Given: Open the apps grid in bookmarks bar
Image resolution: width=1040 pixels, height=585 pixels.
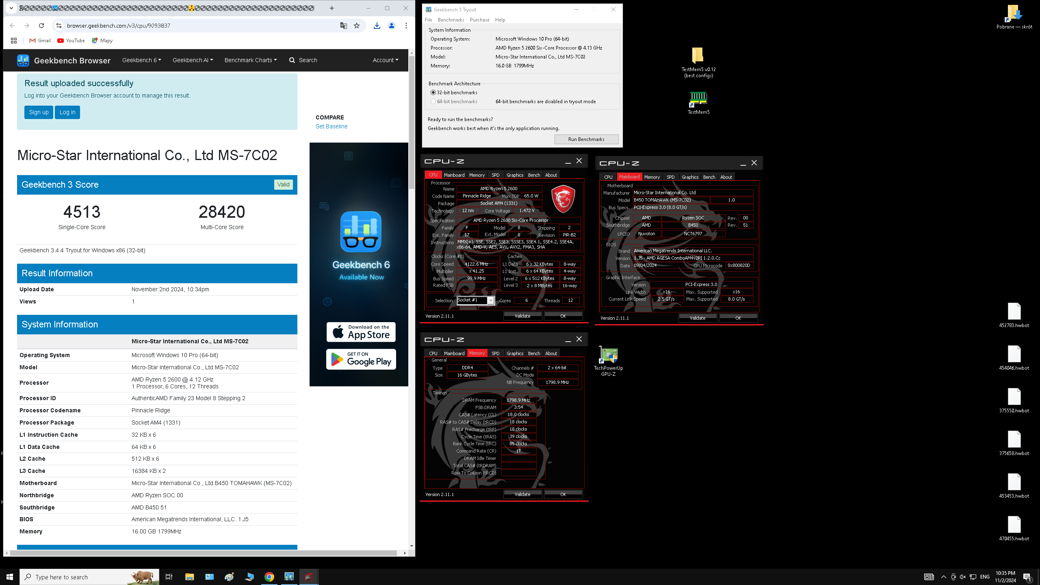Looking at the screenshot, I should pyautogui.click(x=14, y=41).
